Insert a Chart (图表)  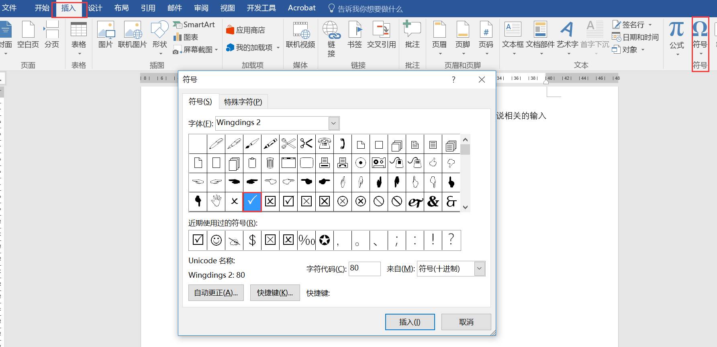pyautogui.click(x=186, y=37)
